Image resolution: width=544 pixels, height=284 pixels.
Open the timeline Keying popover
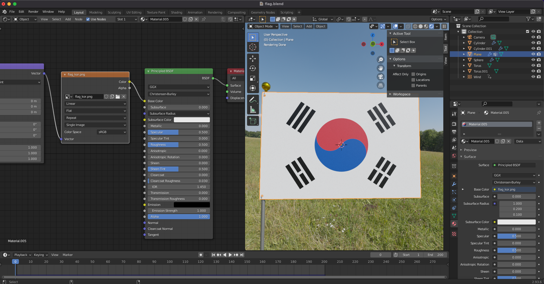tap(41, 255)
